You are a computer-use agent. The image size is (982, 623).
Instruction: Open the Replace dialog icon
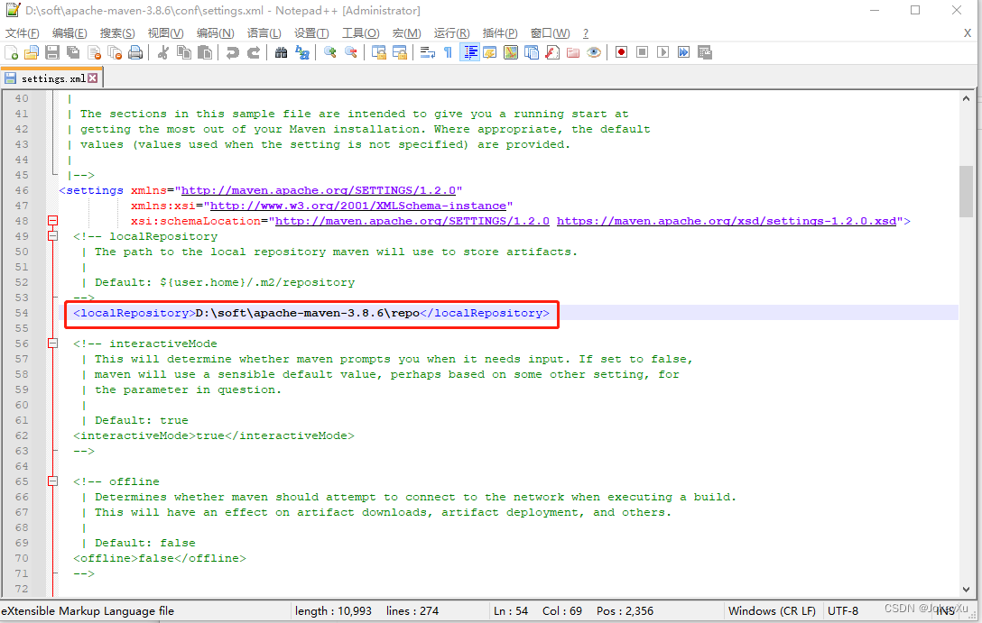(x=301, y=52)
